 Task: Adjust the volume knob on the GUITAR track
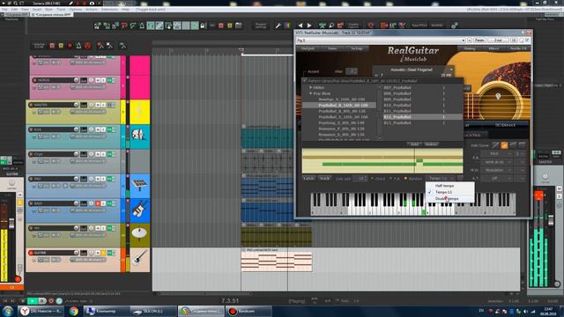pos(77,253)
